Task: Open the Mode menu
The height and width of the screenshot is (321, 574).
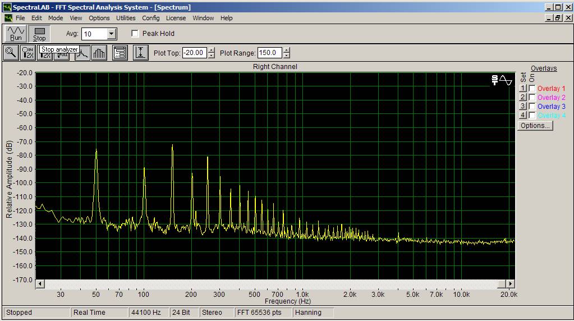Action: point(56,18)
